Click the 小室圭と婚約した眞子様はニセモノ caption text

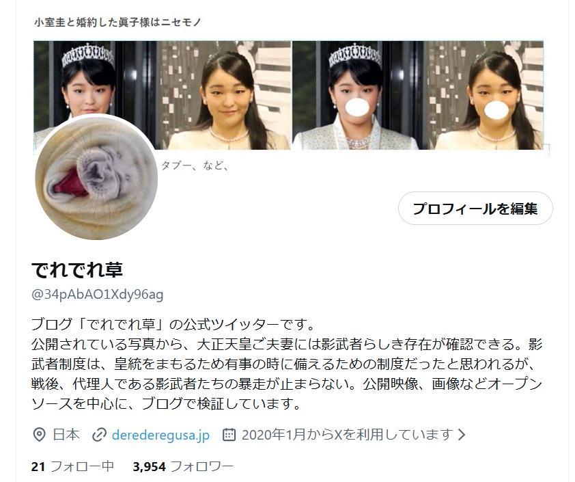[117, 23]
